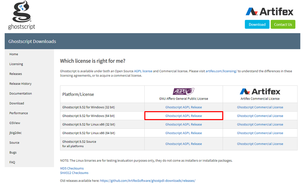Open the SHA512 Checksums link
Viewport: 303px width, 184px height.
74,173
